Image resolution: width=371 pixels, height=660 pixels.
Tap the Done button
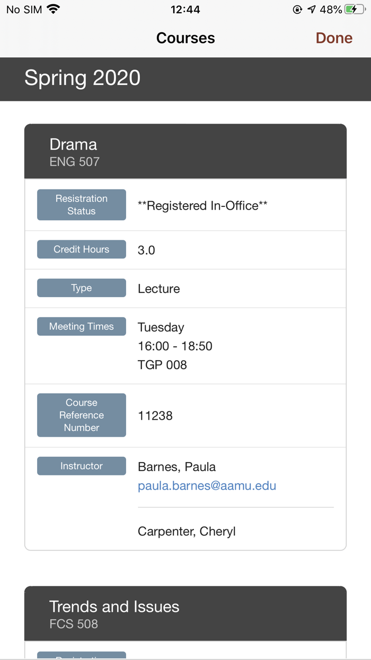click(334, 38)
